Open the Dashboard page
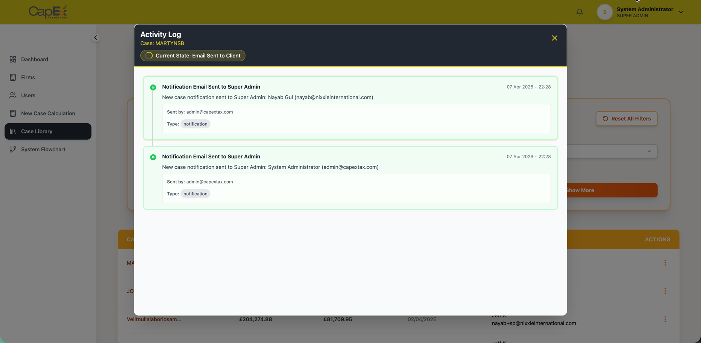Screen dimensions: 701x343 click(34, 59)
